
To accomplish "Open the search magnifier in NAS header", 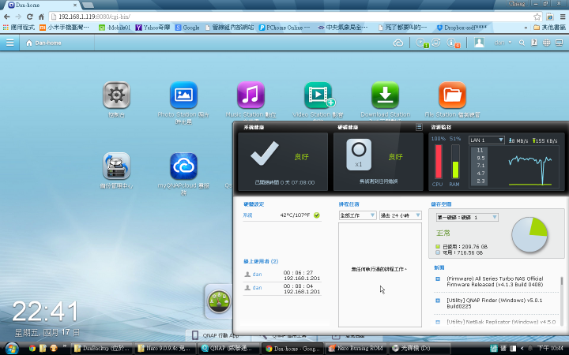I will [522, 43].
